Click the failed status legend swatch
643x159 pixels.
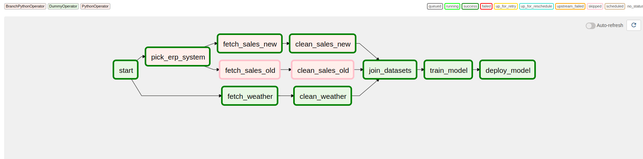pos(486,6)
